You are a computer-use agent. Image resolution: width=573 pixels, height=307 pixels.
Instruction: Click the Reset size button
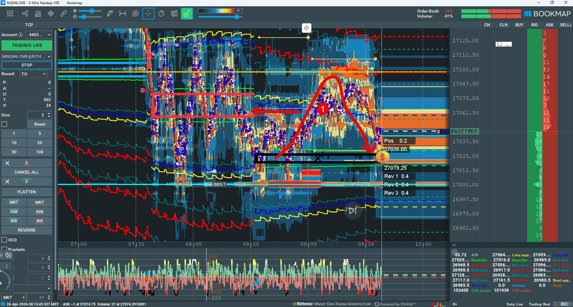40,124
